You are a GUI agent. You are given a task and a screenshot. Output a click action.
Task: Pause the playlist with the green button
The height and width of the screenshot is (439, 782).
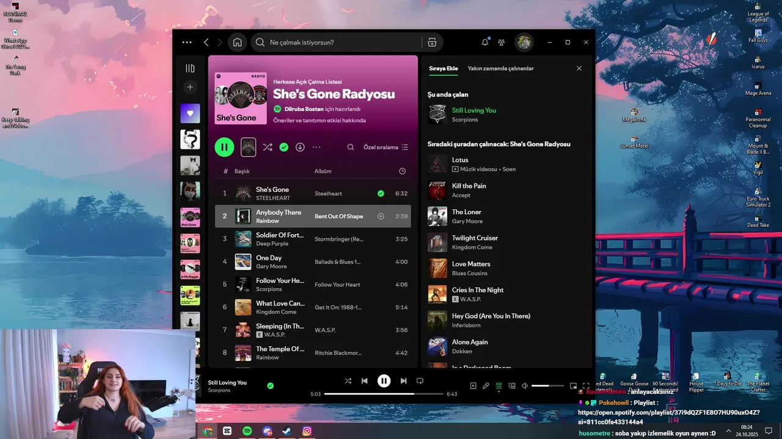click(224, 147)
